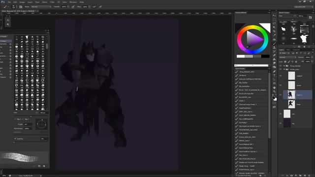Open the Edit menu

15,2
